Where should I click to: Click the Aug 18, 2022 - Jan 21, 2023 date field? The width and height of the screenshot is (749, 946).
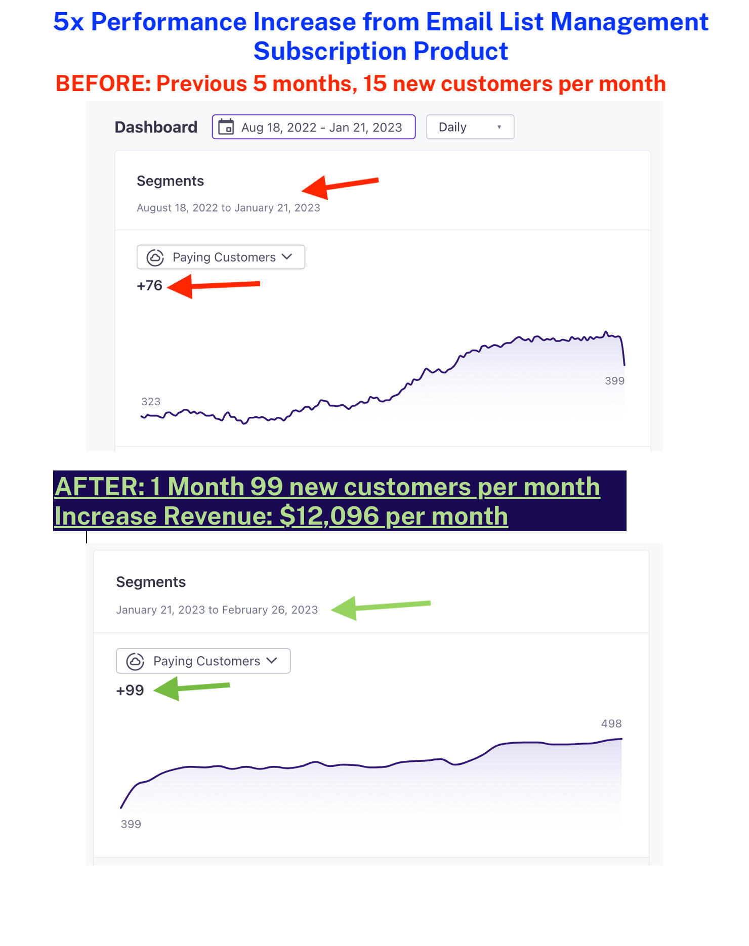click(x=321, y=127)
